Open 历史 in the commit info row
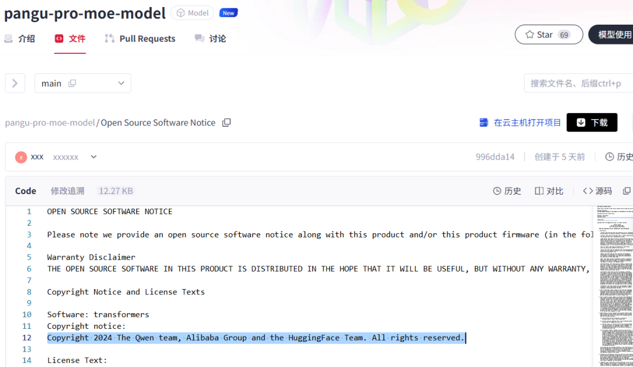This screenshot has width=633, height=367. (620, 157)
